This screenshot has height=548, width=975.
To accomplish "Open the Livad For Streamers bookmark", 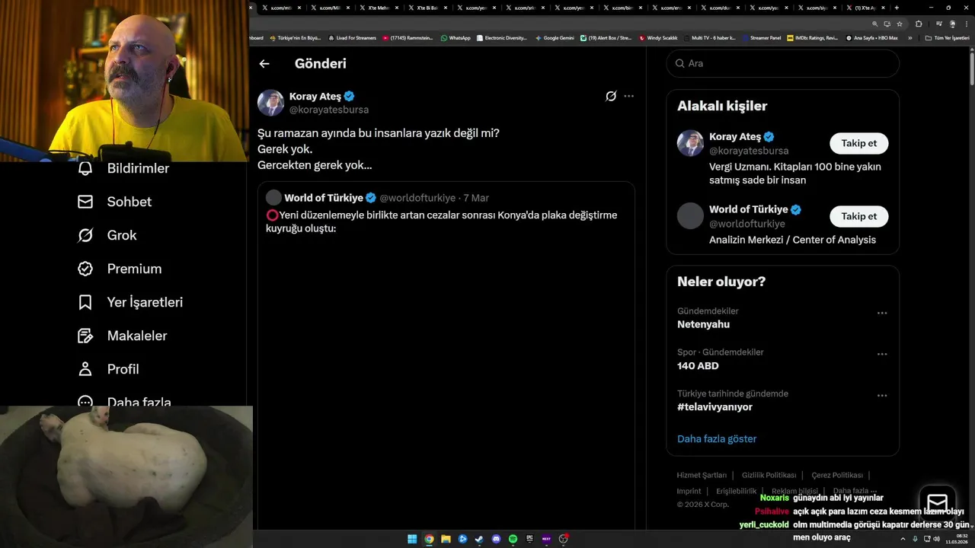I will point(352,37).
